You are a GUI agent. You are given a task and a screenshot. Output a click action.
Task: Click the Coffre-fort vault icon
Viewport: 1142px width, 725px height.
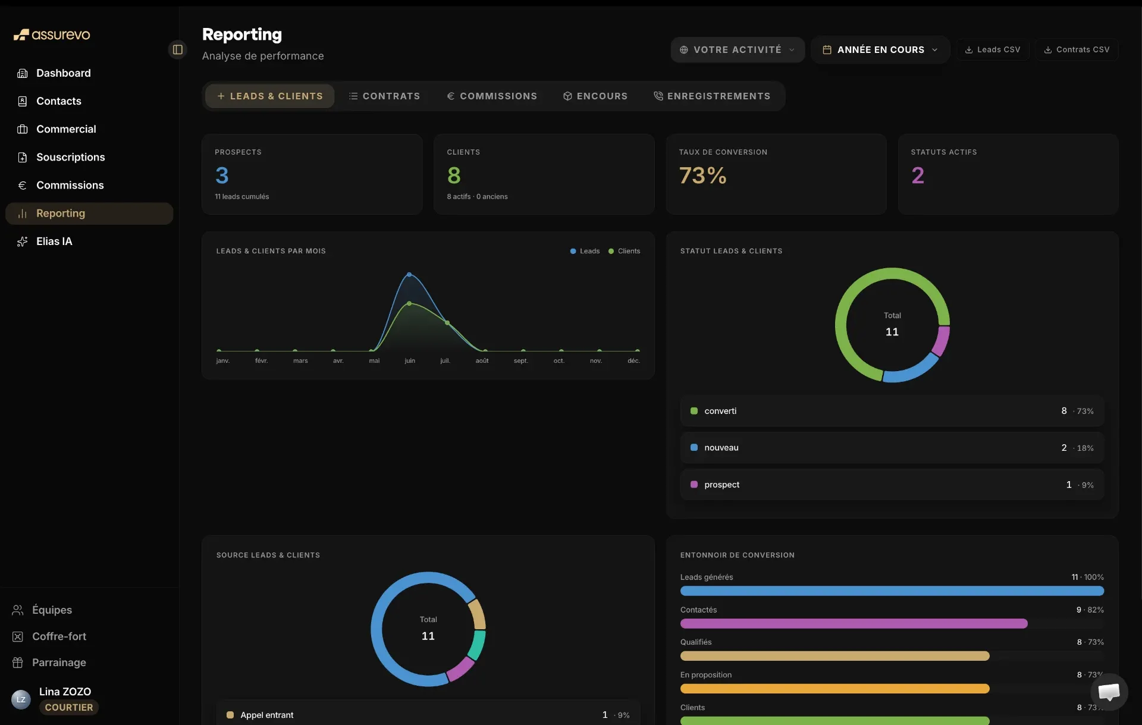coord(18,636)
